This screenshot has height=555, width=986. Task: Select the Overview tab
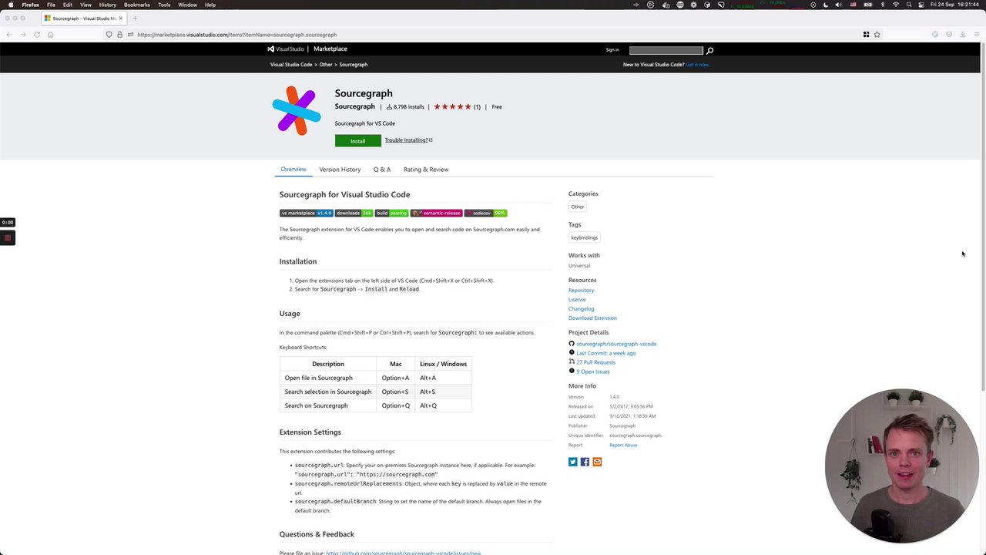[x=293, y=169]
